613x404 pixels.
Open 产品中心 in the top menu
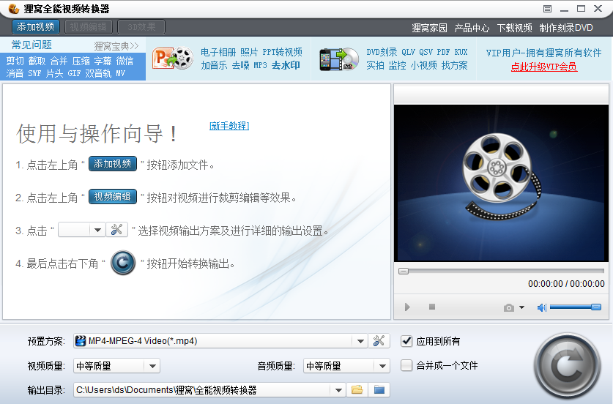(x=472, y=28)
